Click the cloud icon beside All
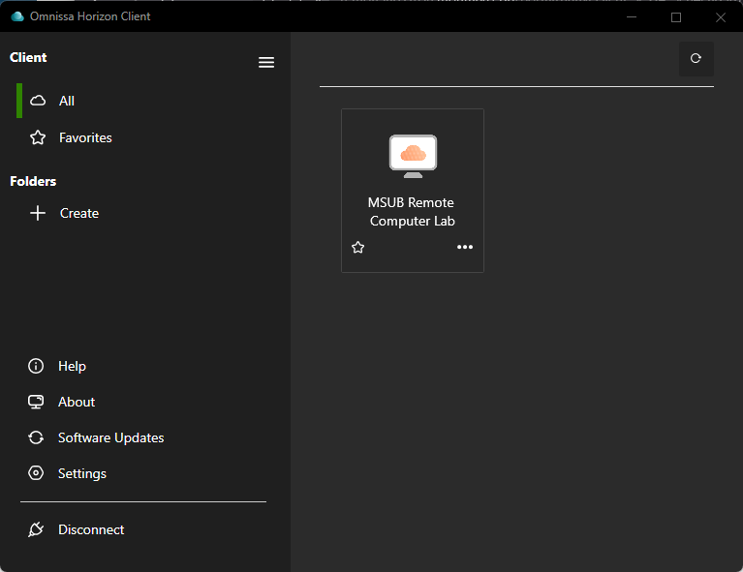This screenshot has width=743, height=572. pyautogui.click(x=38, y=101)
